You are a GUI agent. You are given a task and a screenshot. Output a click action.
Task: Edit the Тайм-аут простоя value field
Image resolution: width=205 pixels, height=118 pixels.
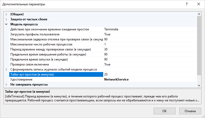tap(150, 74)
